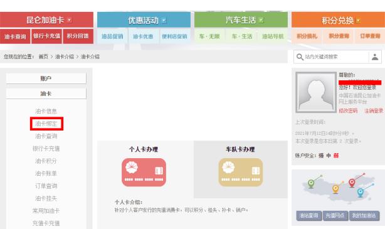Viewport: 385px width, 229px height.
Task: Open 油卡积分 in the sidebar
Action: 46,161
